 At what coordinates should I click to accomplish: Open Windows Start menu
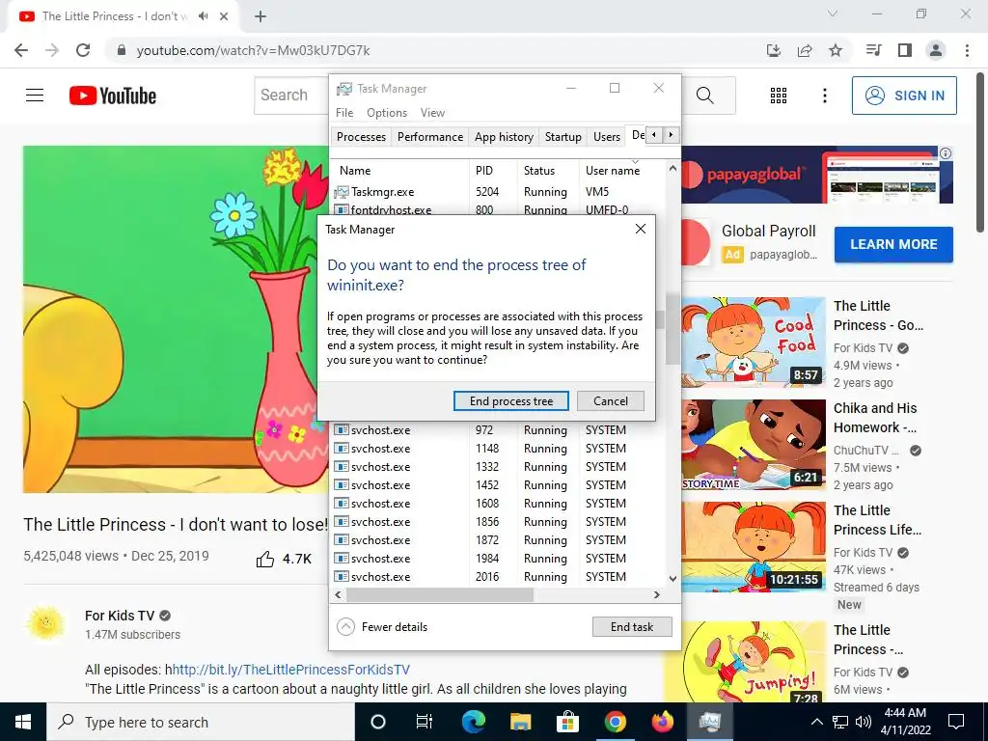tap(23, 722)
